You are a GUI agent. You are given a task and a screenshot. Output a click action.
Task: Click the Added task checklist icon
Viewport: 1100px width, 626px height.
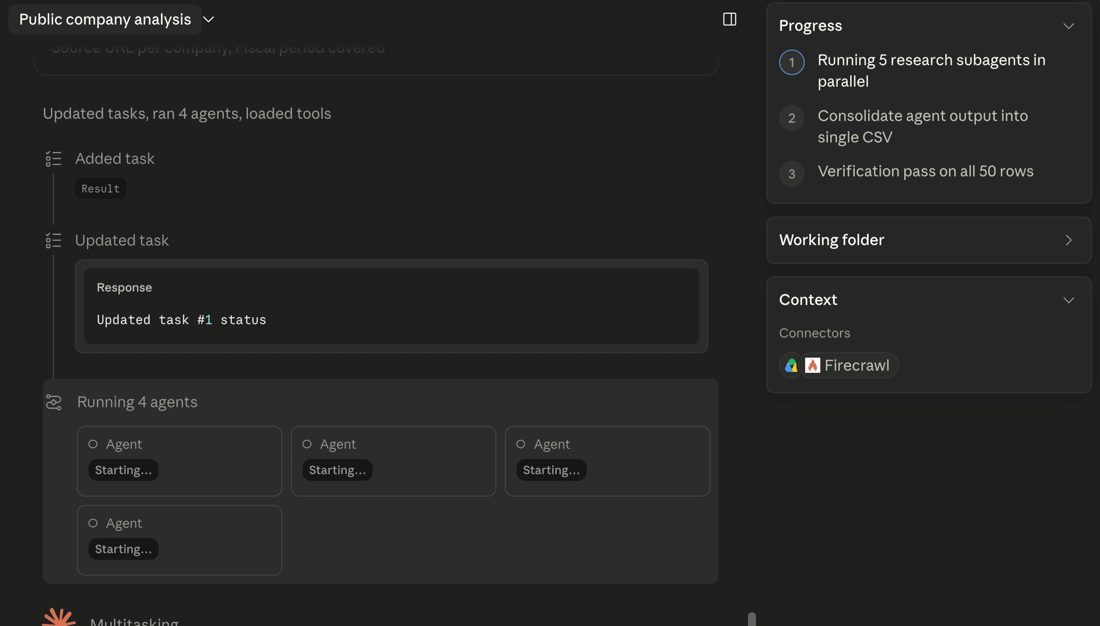pos(54,159)
